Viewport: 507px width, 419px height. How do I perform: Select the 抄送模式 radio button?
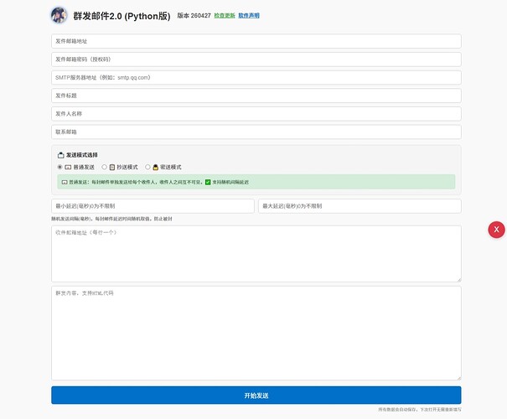[104, 167]
